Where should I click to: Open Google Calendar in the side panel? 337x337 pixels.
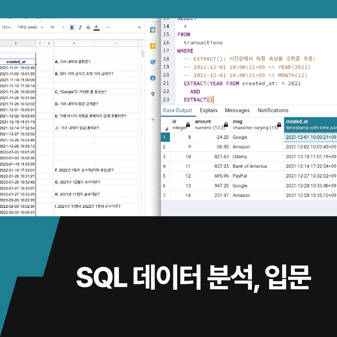[153, 30]
